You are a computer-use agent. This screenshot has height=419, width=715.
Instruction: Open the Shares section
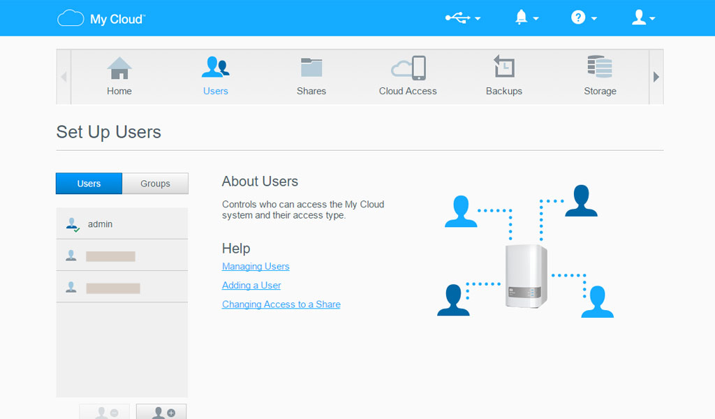tap(311, 77)
